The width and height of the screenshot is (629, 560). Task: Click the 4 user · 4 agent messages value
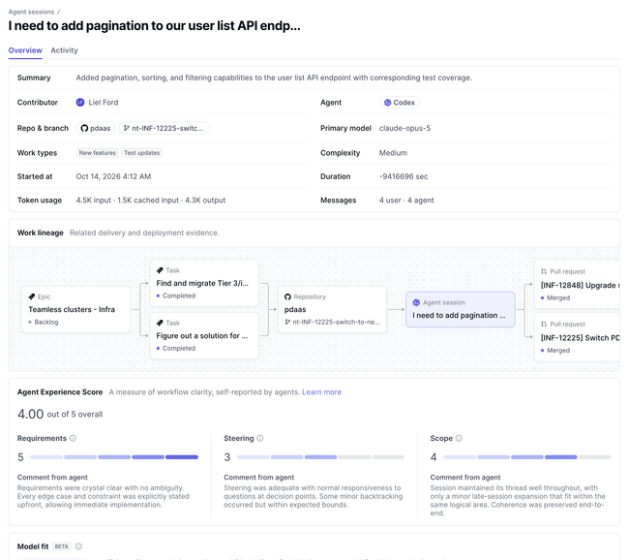click(406, 200)
